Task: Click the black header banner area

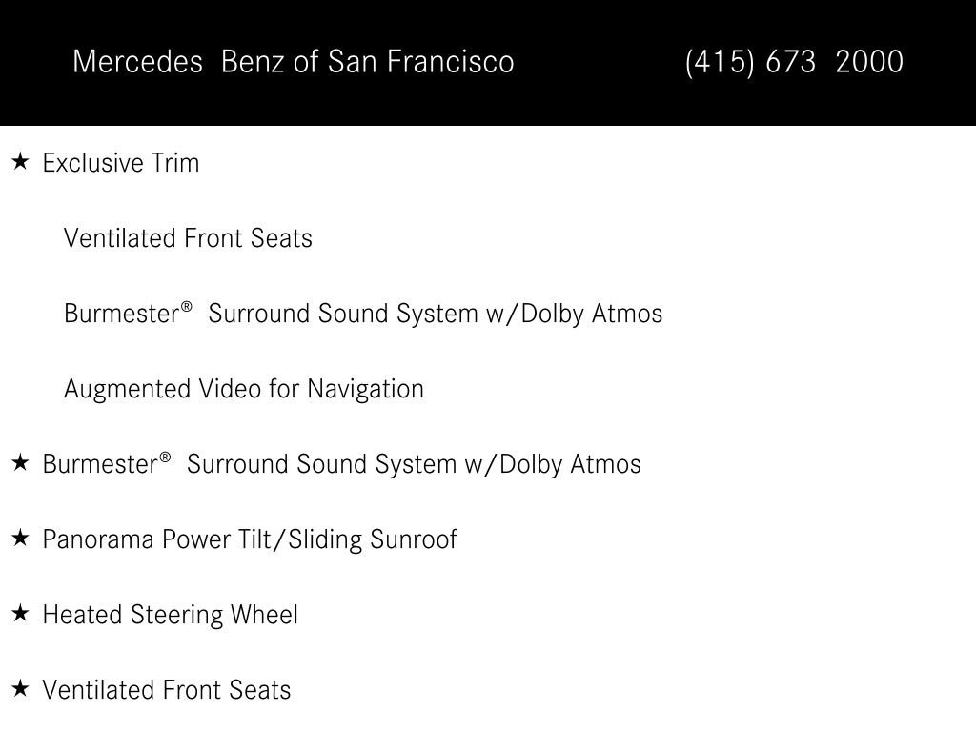Action: 488,62
